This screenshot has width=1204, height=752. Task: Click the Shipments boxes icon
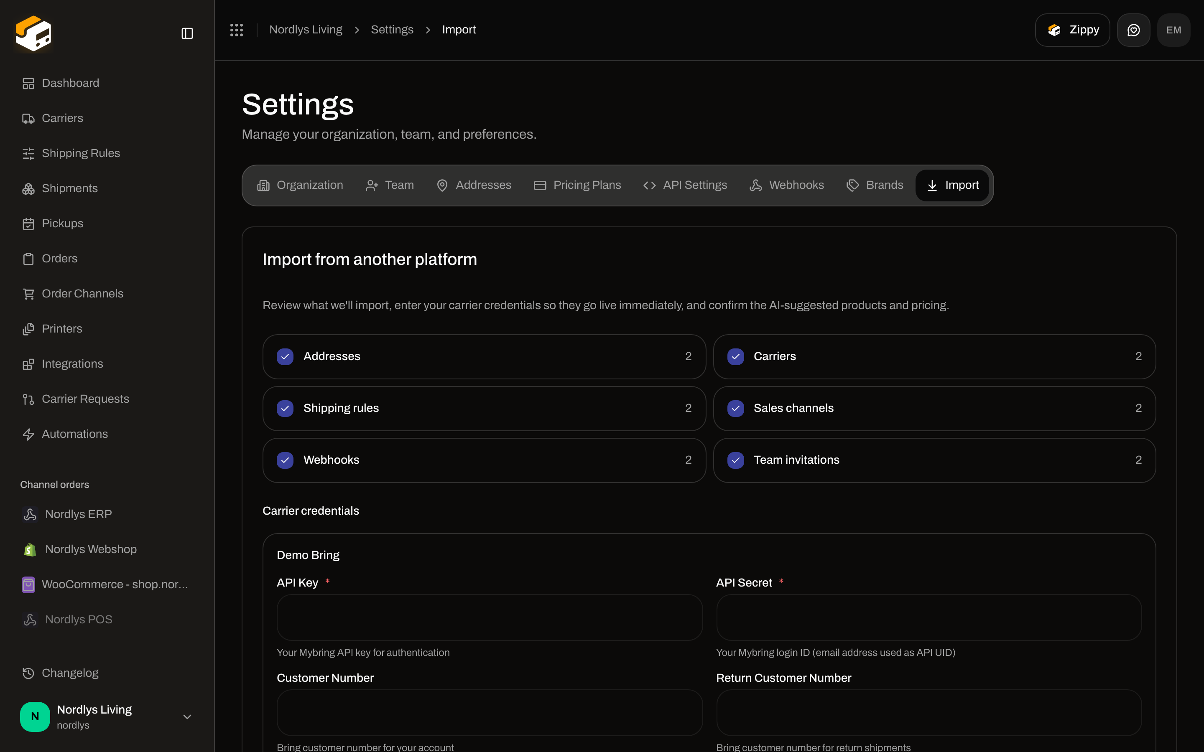click(28, 188)
